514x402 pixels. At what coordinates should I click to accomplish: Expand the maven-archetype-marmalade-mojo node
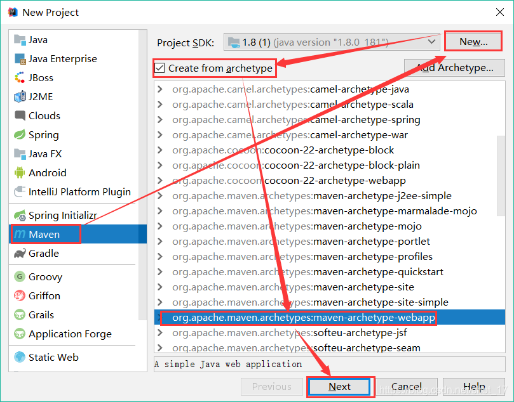tap(160, 211)
